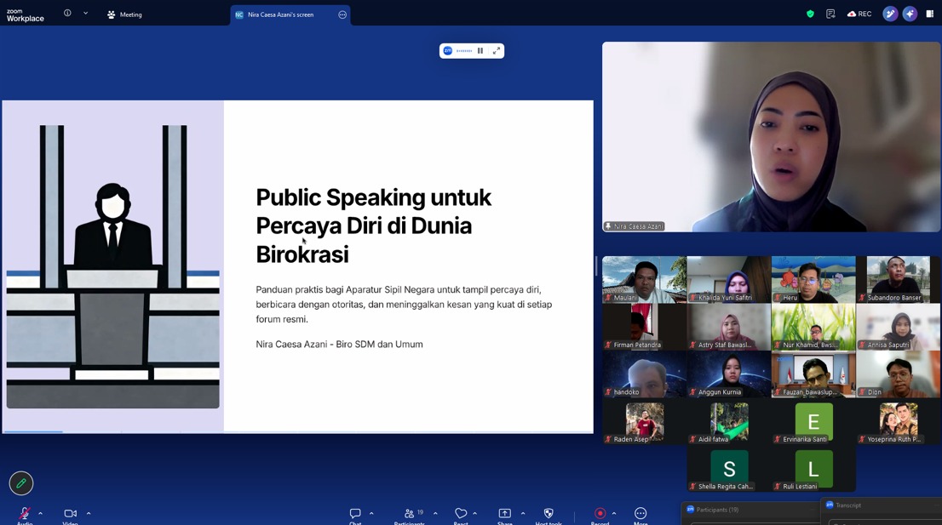Select Subandoro Banser's video tile

tap(899, 280)
